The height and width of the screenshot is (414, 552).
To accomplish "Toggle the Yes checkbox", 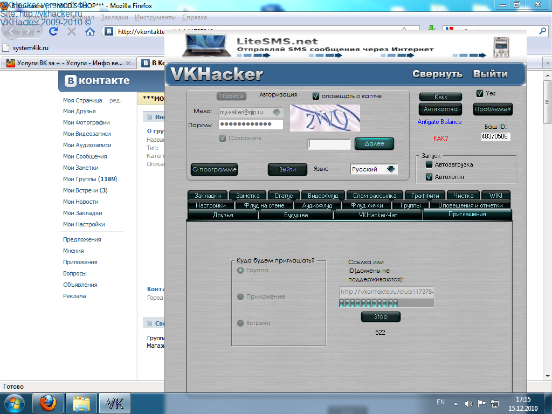I will click(479, 93).
